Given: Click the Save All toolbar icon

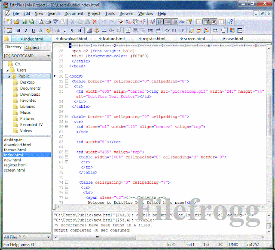Looking at the screenshot, I should point(31,22).
